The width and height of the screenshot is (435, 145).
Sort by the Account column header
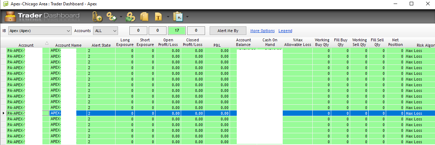tap(26, 45)
